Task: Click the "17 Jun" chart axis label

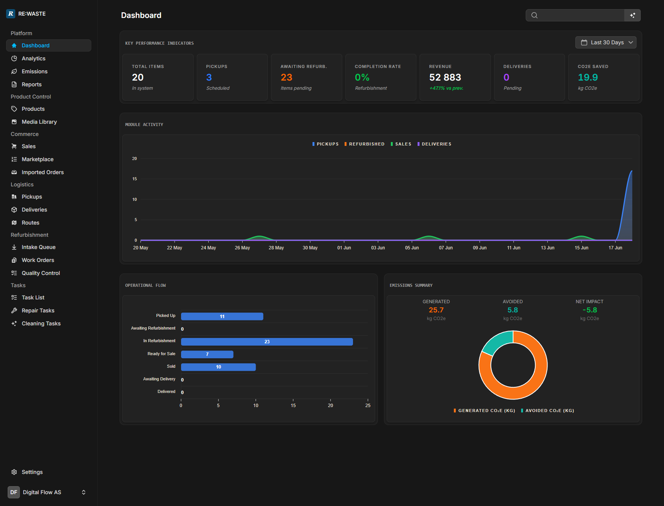Action: (x=615, y=248)
